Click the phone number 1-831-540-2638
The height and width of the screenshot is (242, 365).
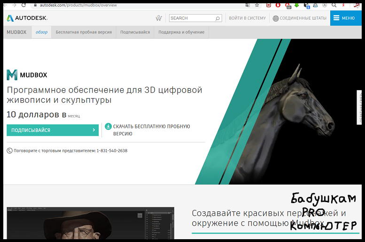(x=112, y=151)
